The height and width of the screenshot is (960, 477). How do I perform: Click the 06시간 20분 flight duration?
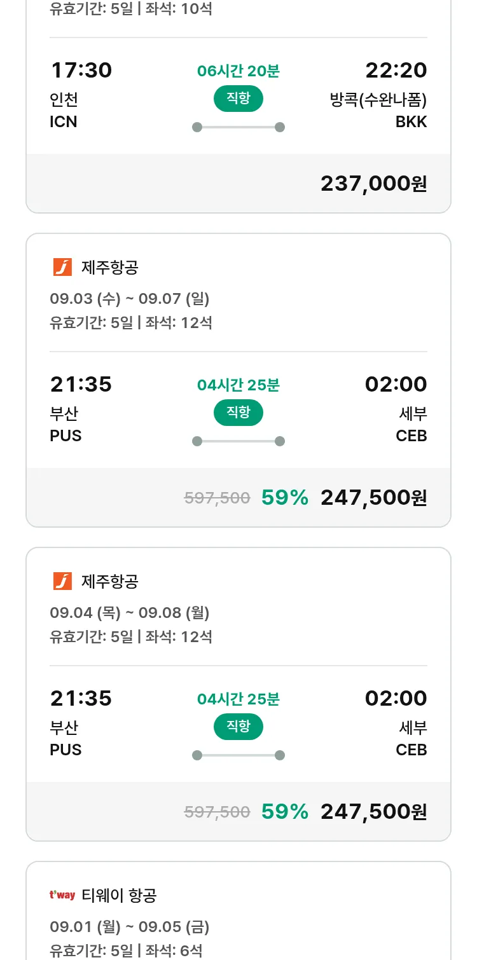(x=238, y=71)
